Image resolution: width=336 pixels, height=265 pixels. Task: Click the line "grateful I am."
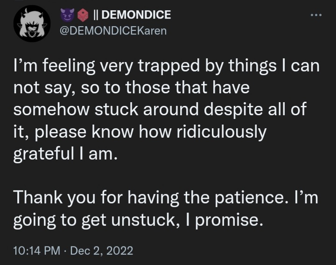65,154
